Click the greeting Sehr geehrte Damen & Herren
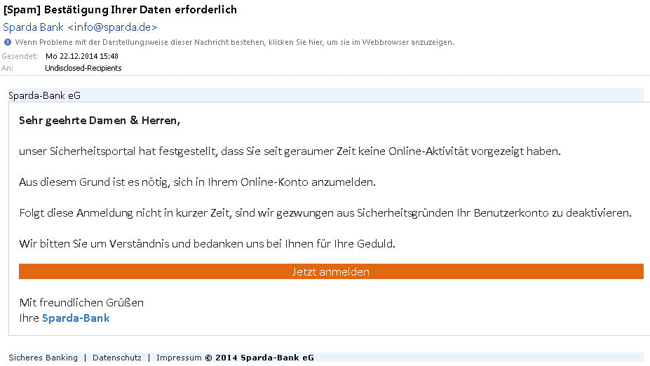This screenshot has height=366, width=650. click(x=100, y=121)
